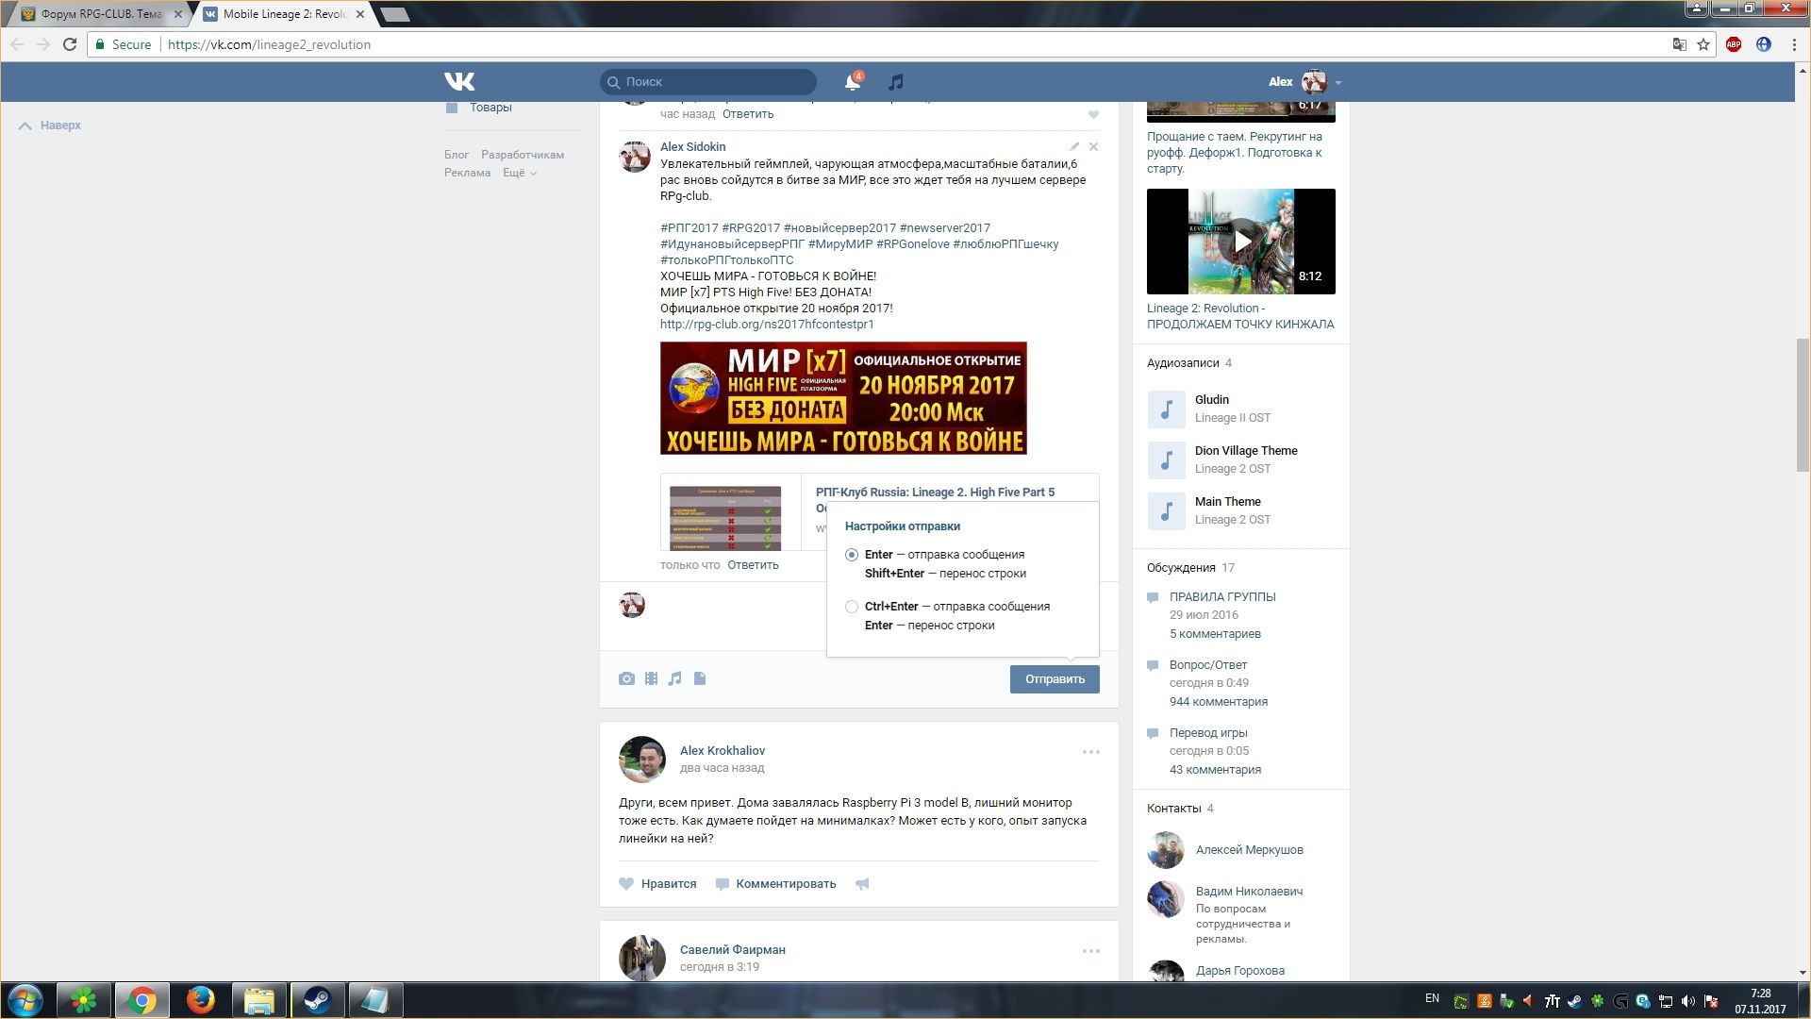Edit Alex Sidokin's comment via pencil icon

1074,146
